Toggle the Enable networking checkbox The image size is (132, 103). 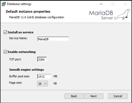pyautogui.click(x=5, y=52)
